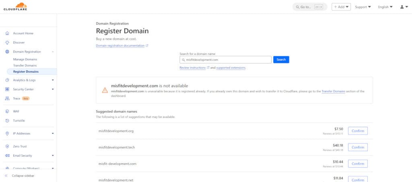Click the Zero Trust icon

coord(7,146)
